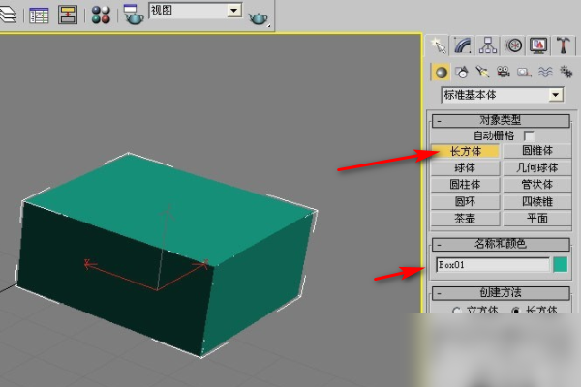Select the Systems gears icon
581x387 pixels.
[566, 72]
